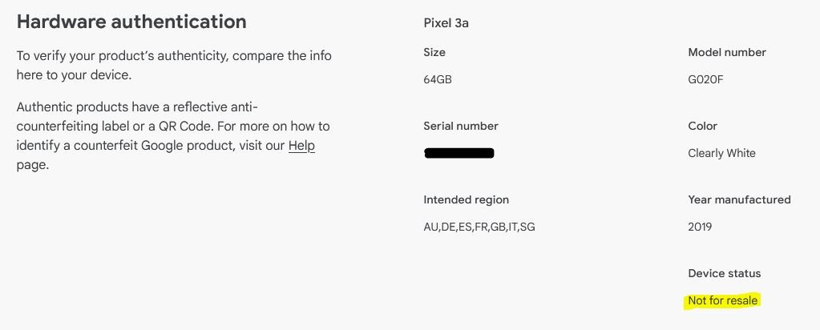Screen dimensions: 820x330
Task: Click the highlighted Not for resale status
Action: pyautogui.click(x=722, y=300)
